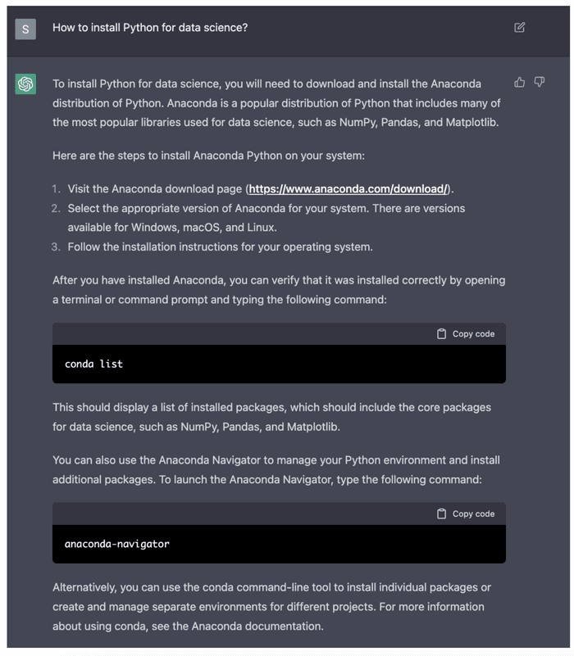Click the pencil edit icon on the question
Viewport: 574px width, 656px height.
coord(518,27)
